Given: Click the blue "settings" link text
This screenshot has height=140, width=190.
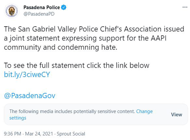Looking at the screenshot, I should click(x=18, y=118).
